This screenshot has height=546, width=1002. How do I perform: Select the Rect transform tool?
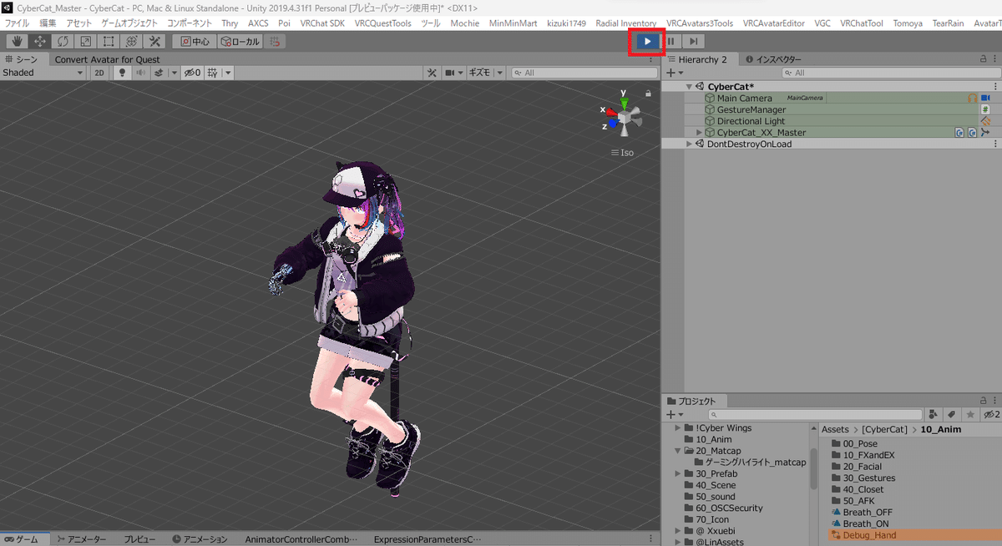pos(108,41)
